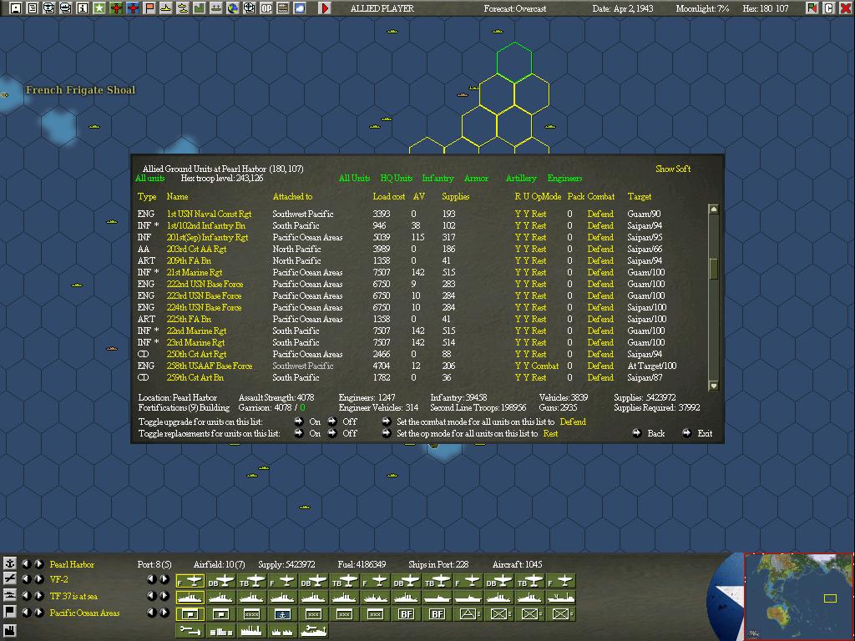
Task: Sort list by Load cost header
Action: pyautogui.click(x=389, y=196)
